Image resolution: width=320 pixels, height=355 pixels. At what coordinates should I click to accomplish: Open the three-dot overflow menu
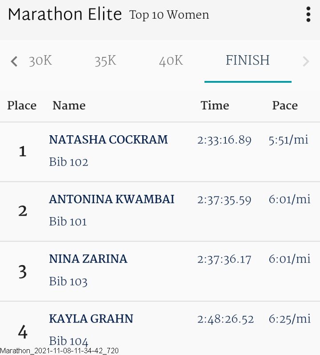[308, 14]
